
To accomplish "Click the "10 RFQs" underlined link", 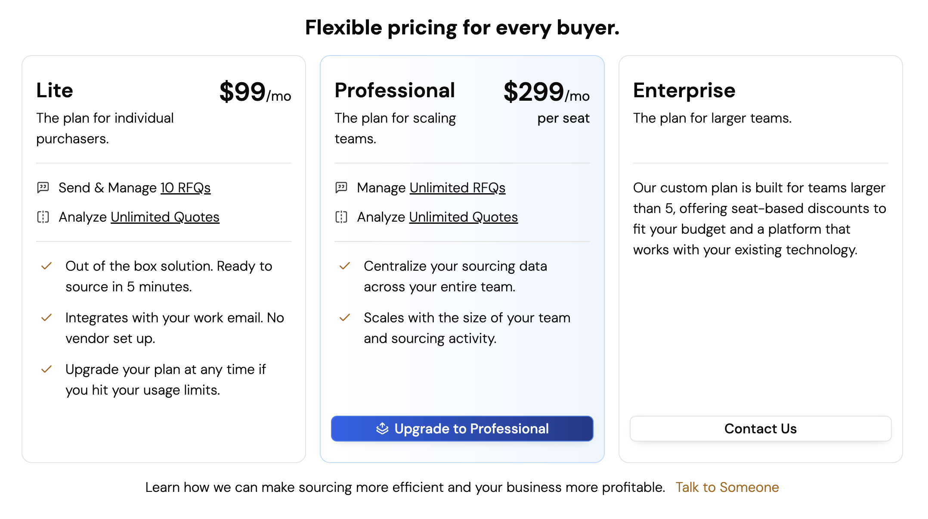I will coord(186,188).
